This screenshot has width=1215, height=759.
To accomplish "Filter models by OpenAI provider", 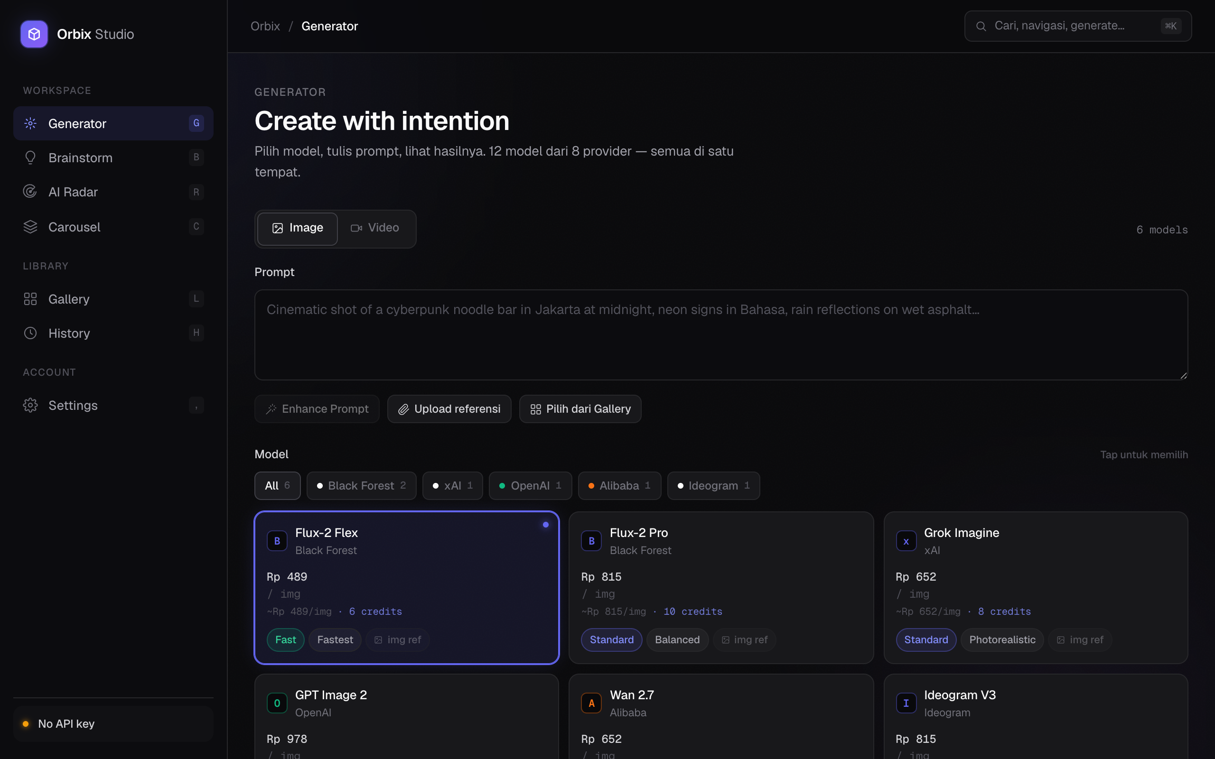I will point(531,486).
